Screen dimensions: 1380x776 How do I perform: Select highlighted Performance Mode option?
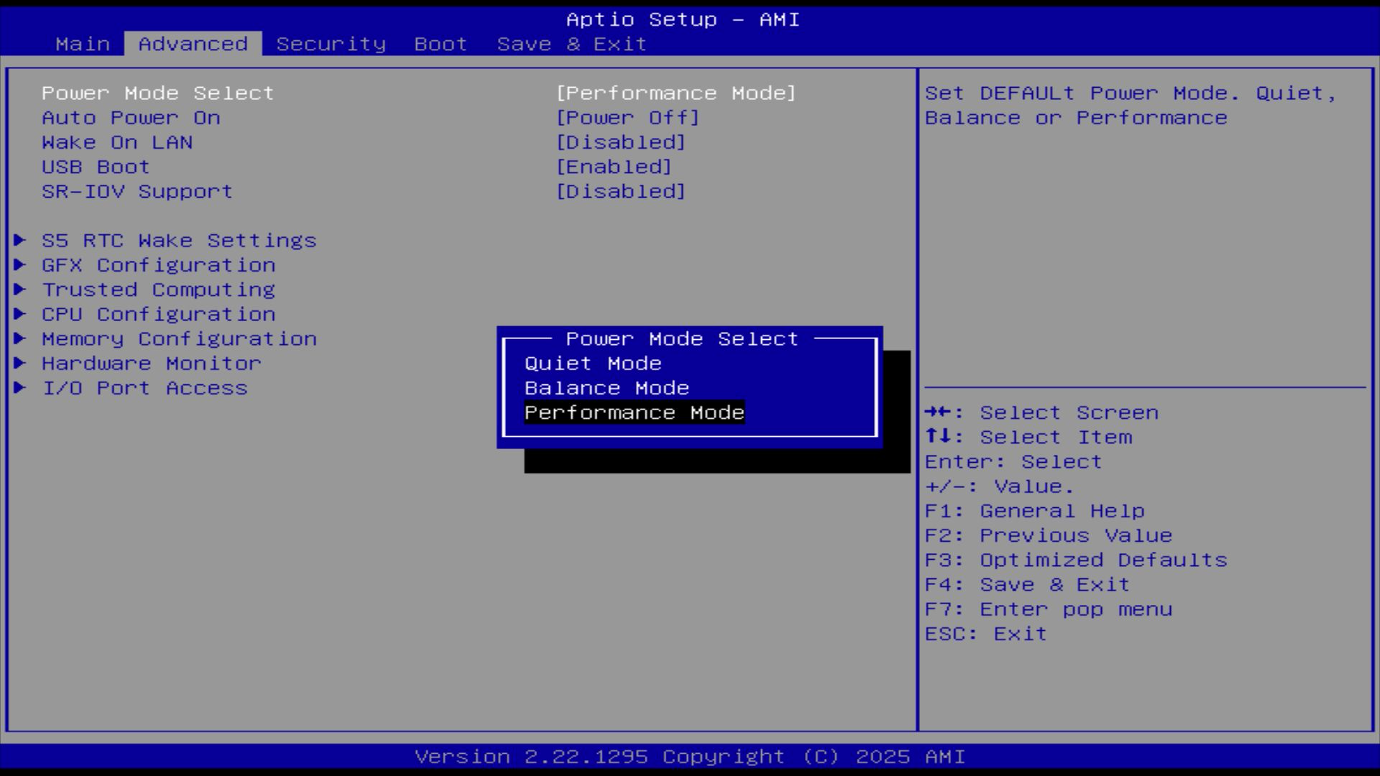click(x=634, y=412)
